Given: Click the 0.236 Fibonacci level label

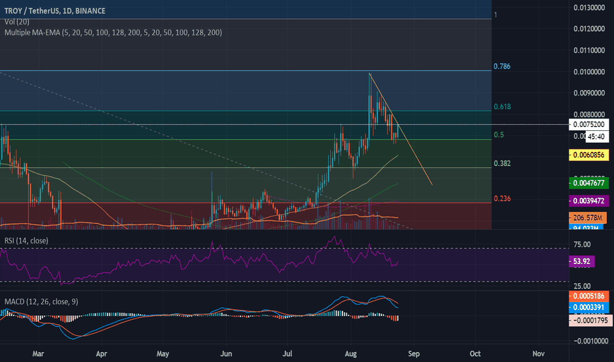Looking at the screenshot, I should [502, 198].
